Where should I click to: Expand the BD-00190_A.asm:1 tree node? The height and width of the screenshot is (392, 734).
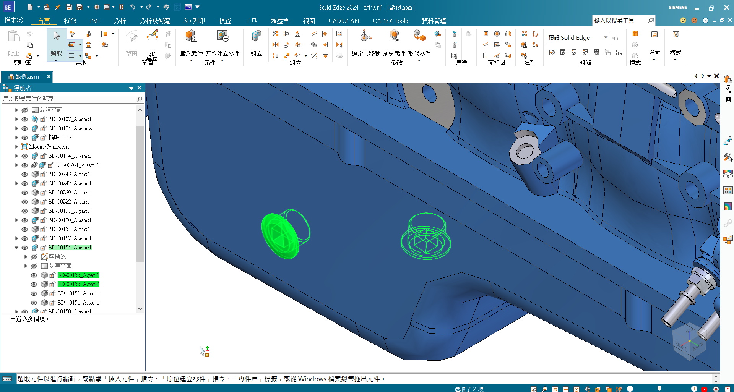pos(16,220)
